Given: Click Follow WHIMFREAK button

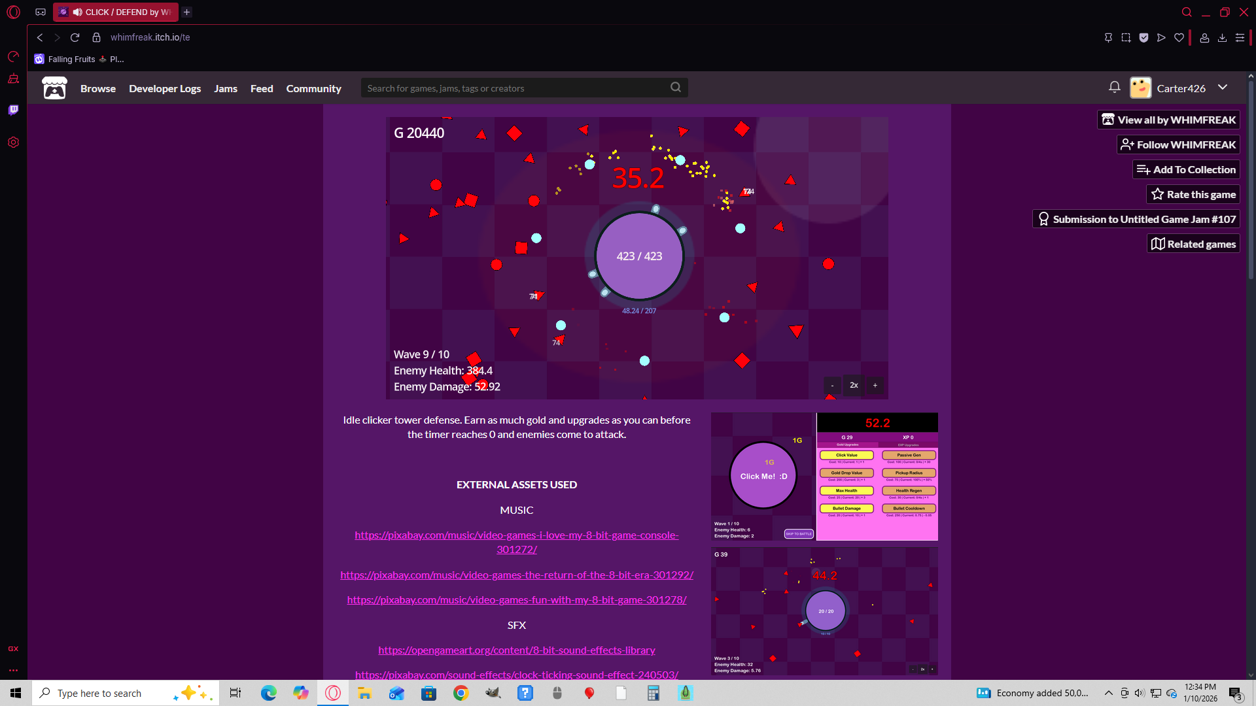Looking at the screenshot, I should click(x=1178, y=144).
